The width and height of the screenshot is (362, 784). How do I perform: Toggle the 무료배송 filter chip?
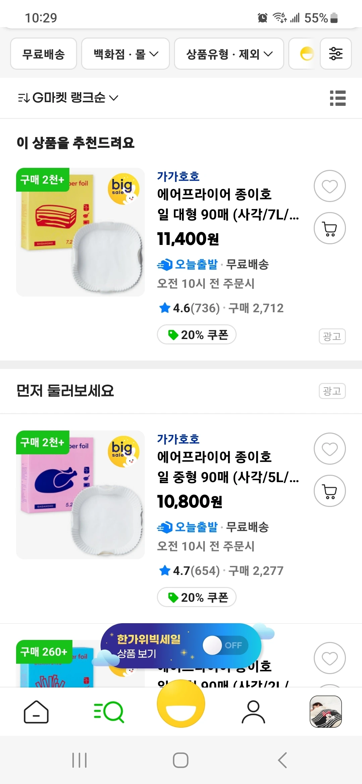[x=44, y=54]
